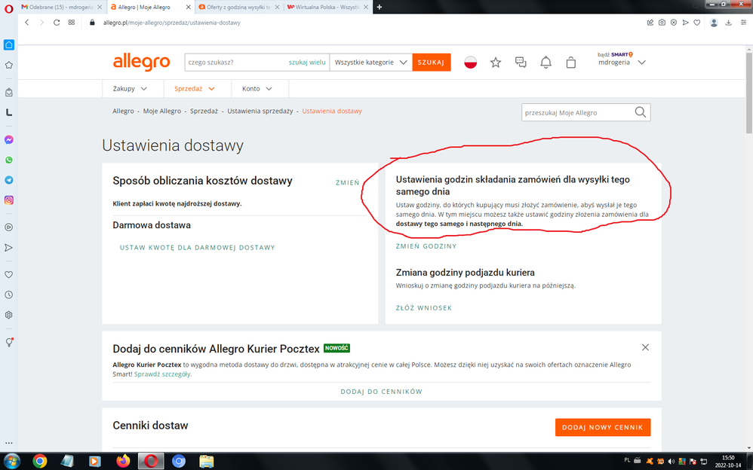Click the taskbar clock showing 15:50

point(728,462)
